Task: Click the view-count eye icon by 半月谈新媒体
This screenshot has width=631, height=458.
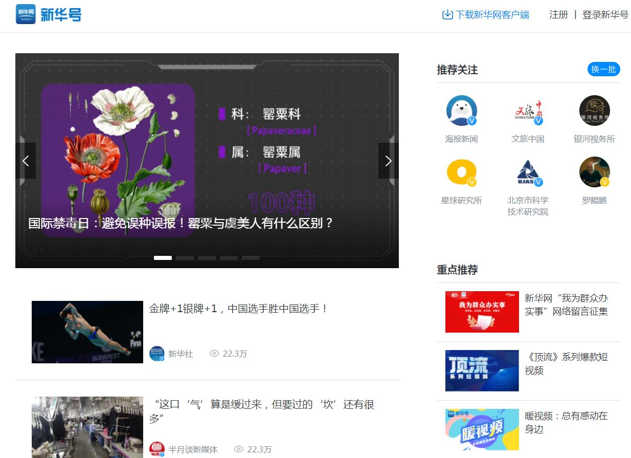Action: pyautogui.click(x=239, y=449)
